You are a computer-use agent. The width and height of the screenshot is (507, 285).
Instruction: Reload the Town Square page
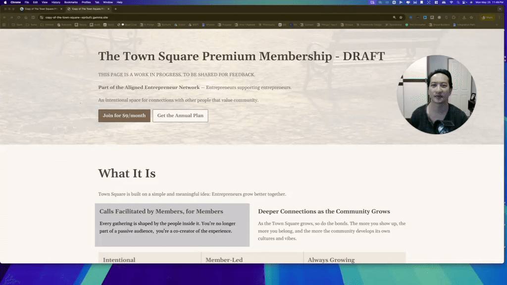coord(19,17)
